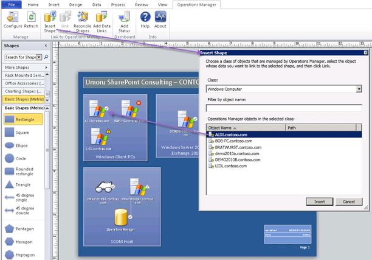Switch to the View ribbon tab
The width and height of the screenshot is (372, 260).
[x=162, y=4]
